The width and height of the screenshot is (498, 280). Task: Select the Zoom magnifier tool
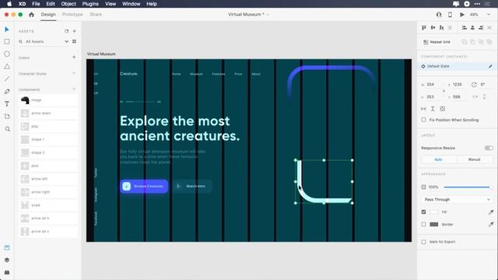[x=7, y=129]
